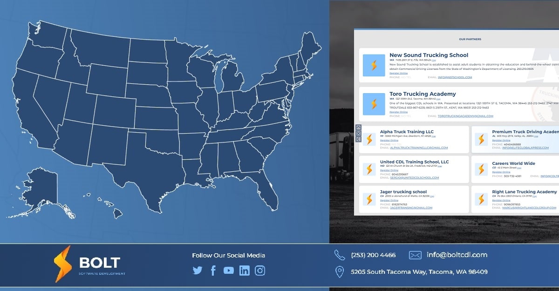Open the Instagram icon in the footer

click(259, 270)
